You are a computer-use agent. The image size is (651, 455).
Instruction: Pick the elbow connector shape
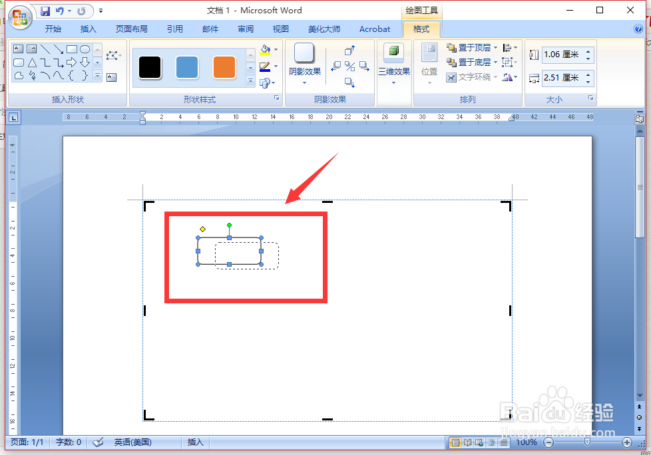pyautogui.click(x=45, y=63)
